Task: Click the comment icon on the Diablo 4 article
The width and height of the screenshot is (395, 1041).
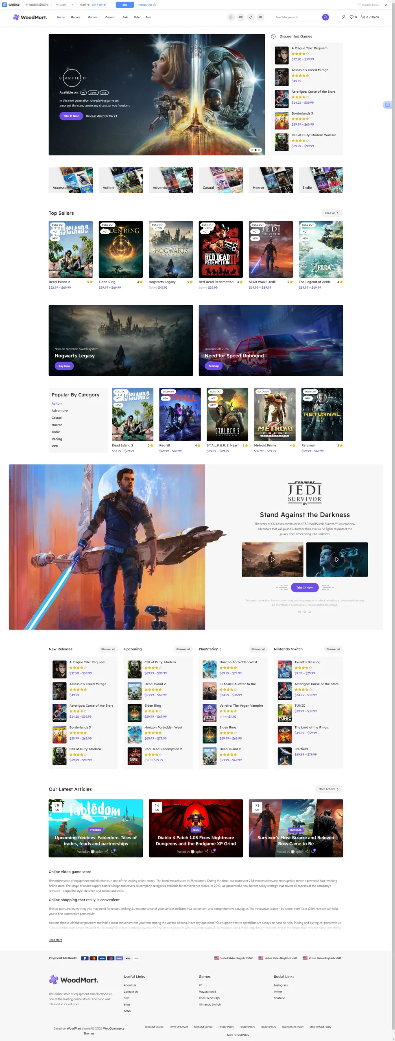Action: pyautogui.click(x=214, y=852)
